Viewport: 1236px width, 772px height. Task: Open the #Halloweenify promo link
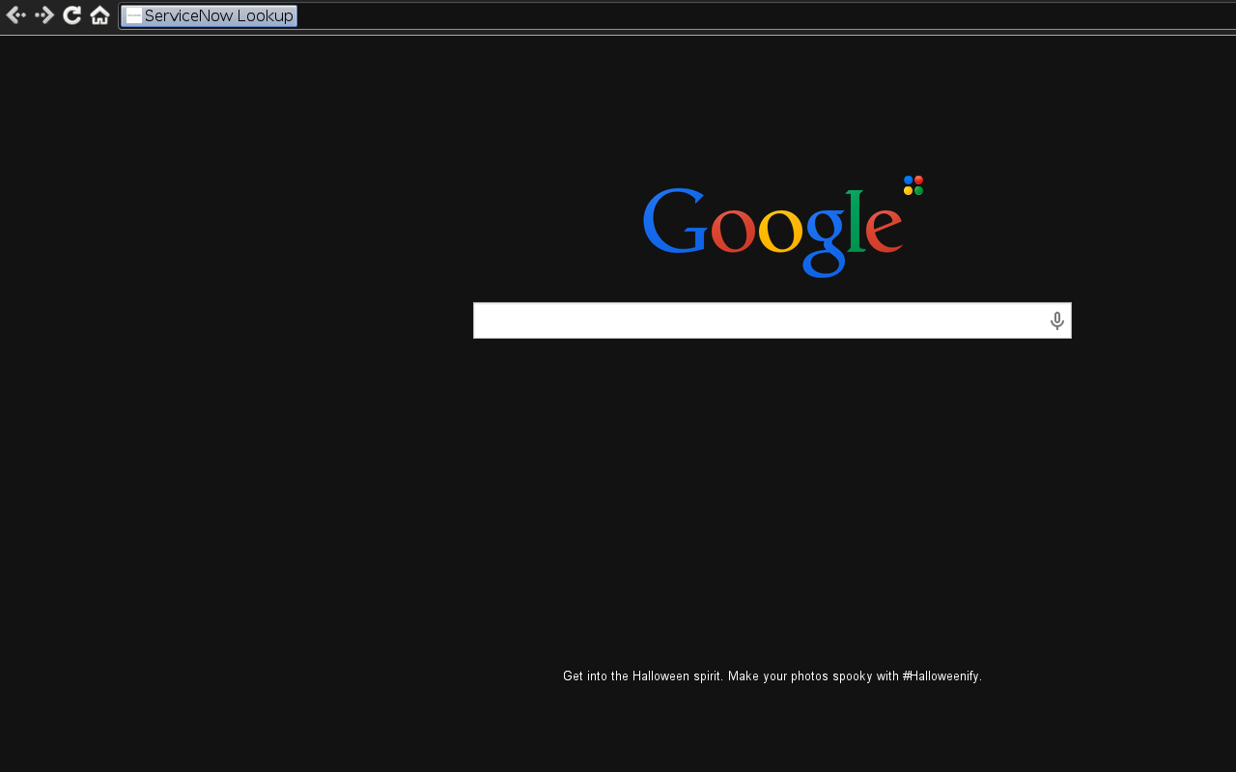(942, 676)
